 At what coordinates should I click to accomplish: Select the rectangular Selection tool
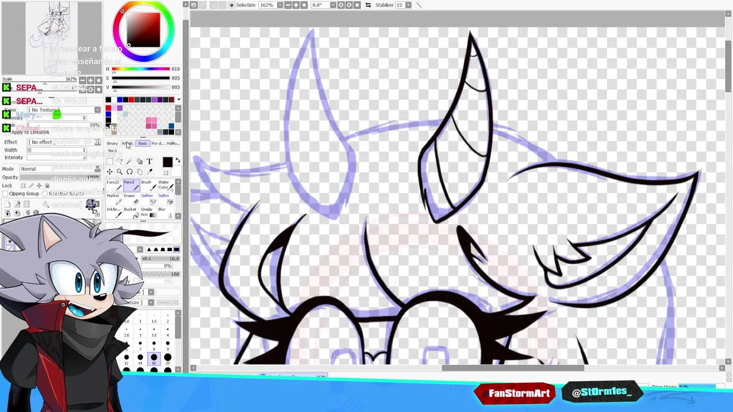click(109, 161)
